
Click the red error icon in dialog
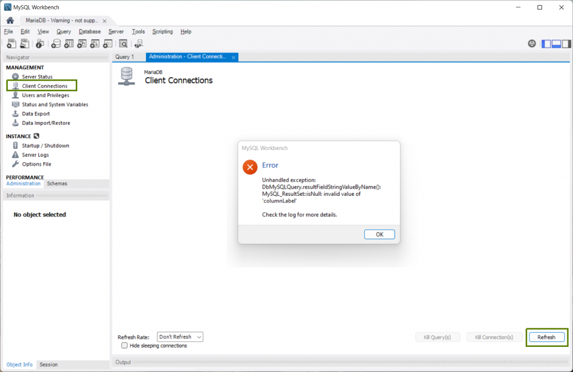(250, 167)
